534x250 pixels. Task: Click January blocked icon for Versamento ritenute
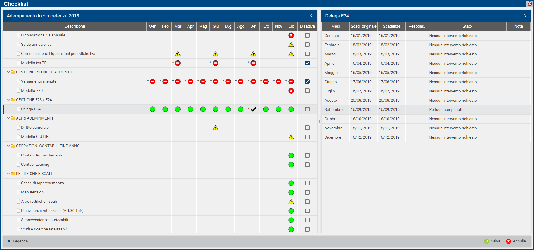[153, 81]
